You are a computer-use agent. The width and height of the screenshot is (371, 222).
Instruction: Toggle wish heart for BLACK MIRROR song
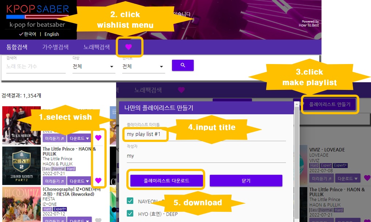coord(98,138)
